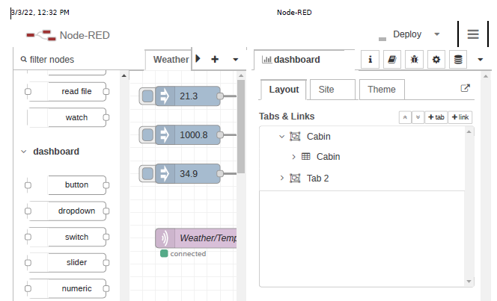Viewport: 497px width, 301px height.
Task: Click the button node input port
Action: (x=28, y=185)
